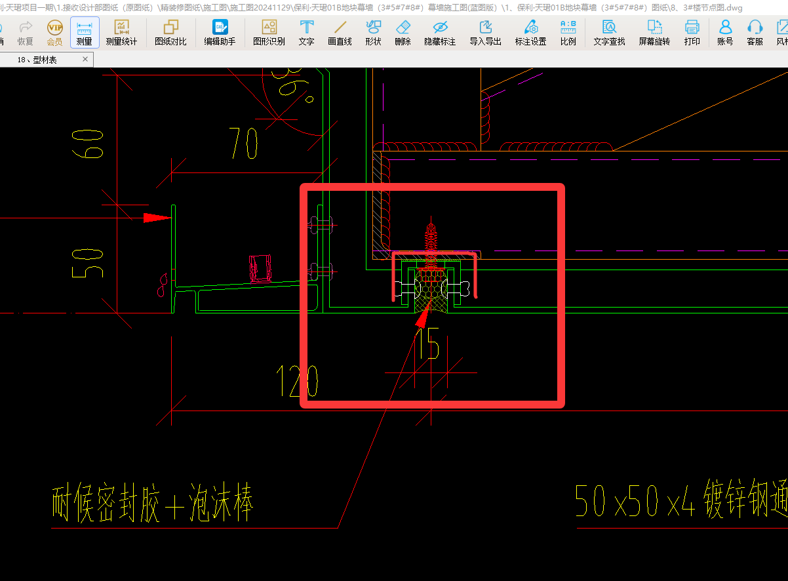Click the dimension value 120
Viewport: 788px width, 581px height.
coord(297,381)
